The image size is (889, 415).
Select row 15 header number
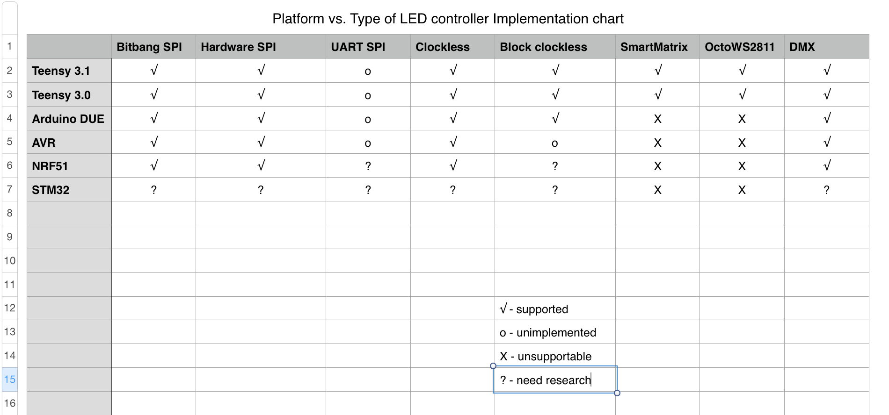tap(9, 379)
